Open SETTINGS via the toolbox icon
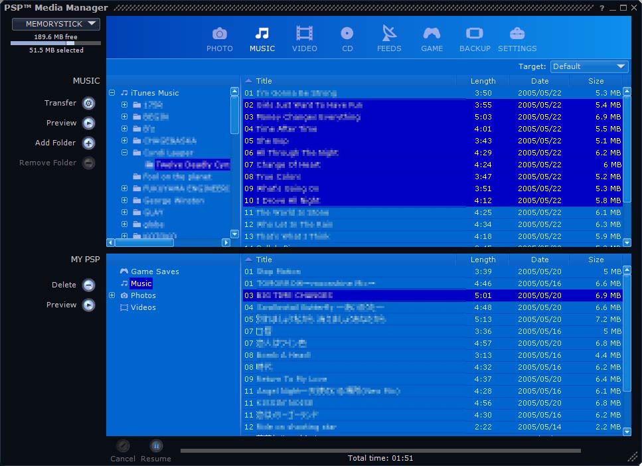 tap(517, 33)
